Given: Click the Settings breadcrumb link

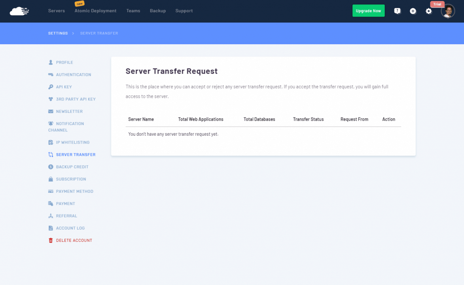Looking at the screenshot, I should coord(58,33).
